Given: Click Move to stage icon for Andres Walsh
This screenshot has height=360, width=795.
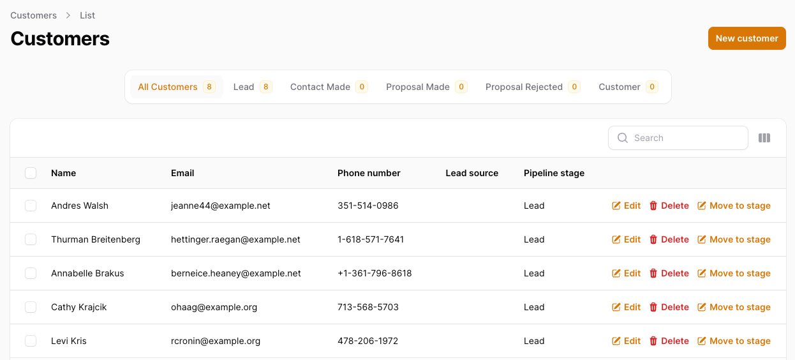Looking at the screenshot, I should [x=702, y=206].
